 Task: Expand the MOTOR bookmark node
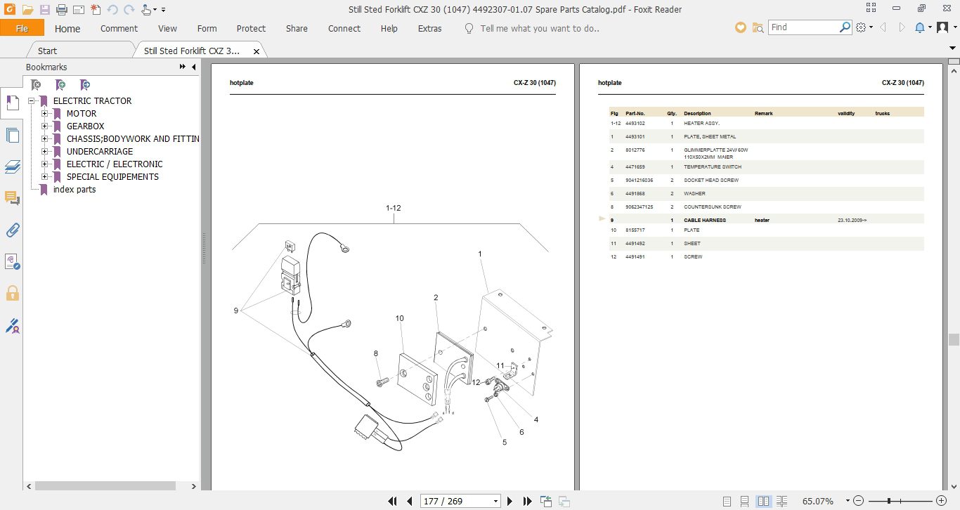(45, 113)
